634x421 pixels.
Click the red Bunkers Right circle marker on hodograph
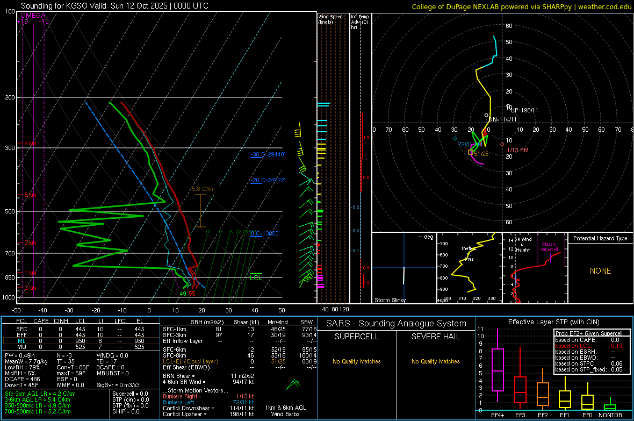coord(502,144)
